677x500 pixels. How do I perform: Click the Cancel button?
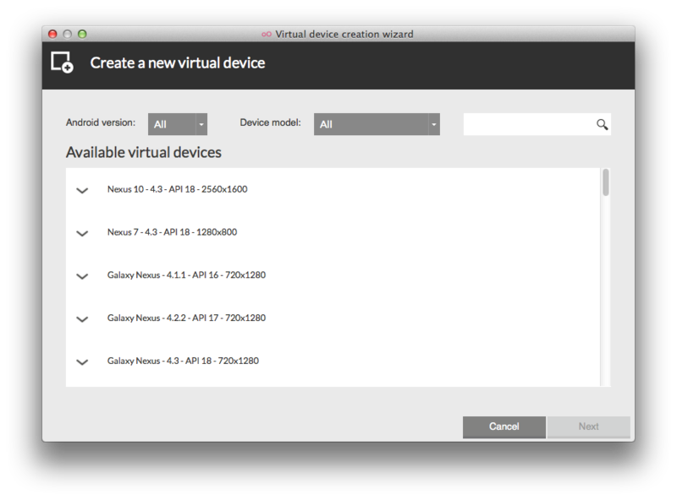click(504, 427)
